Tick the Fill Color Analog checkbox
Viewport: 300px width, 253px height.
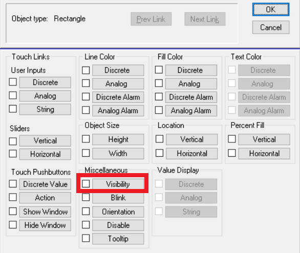click(159, 83)
